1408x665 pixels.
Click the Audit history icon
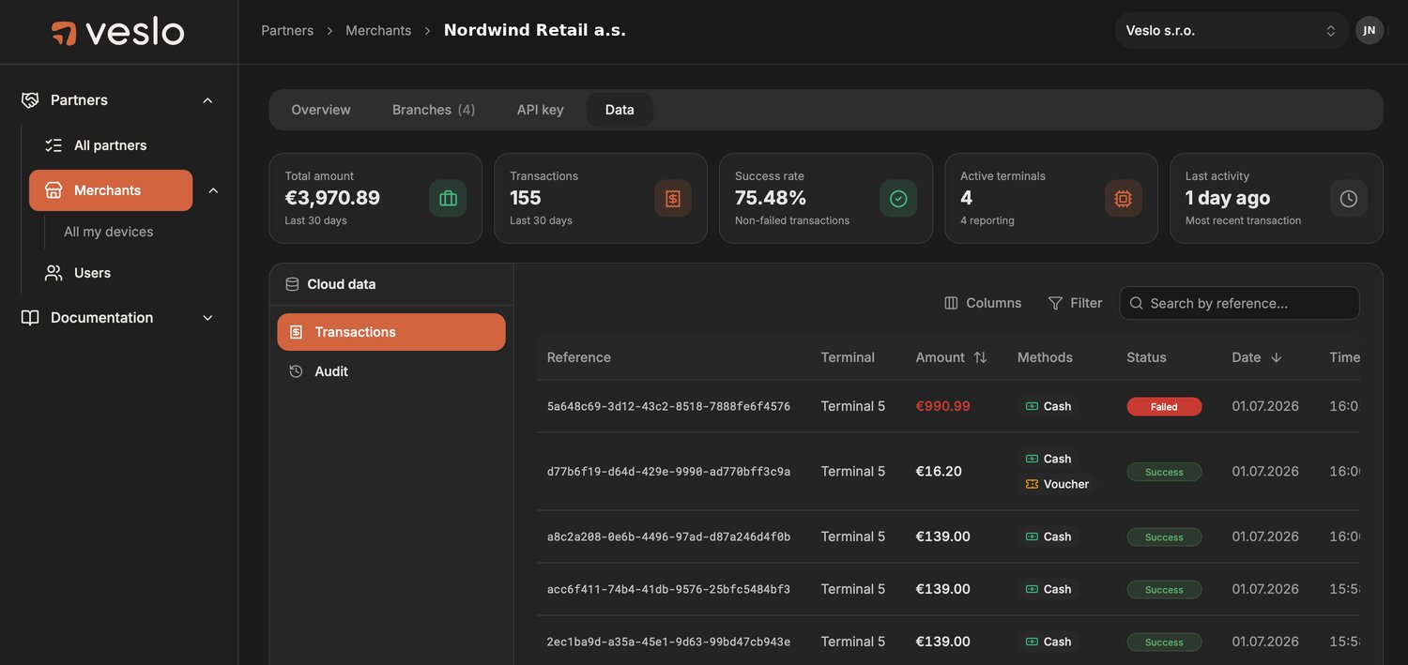pos(296,371)
